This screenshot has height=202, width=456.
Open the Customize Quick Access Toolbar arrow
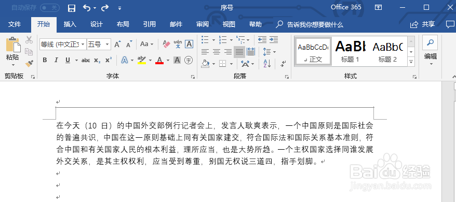pos(120,8)
